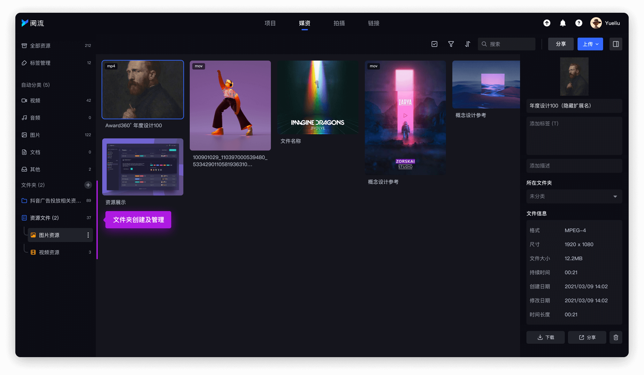The image size is (644, 375).
Task: Open the sort order icon
Action: pyautogui.click(x=468, y=44)
